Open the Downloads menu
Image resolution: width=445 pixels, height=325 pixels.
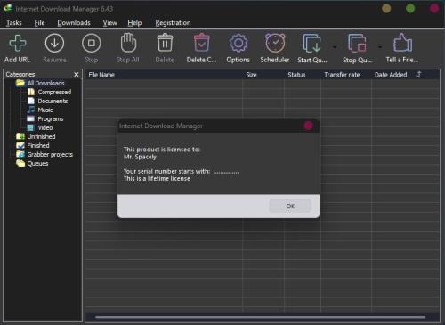pyautogui.click(x=74, y=23)
